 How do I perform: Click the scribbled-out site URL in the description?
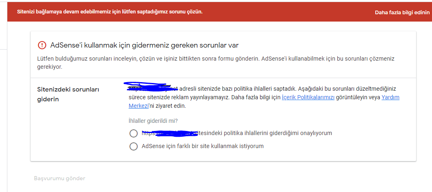point(153,87)
